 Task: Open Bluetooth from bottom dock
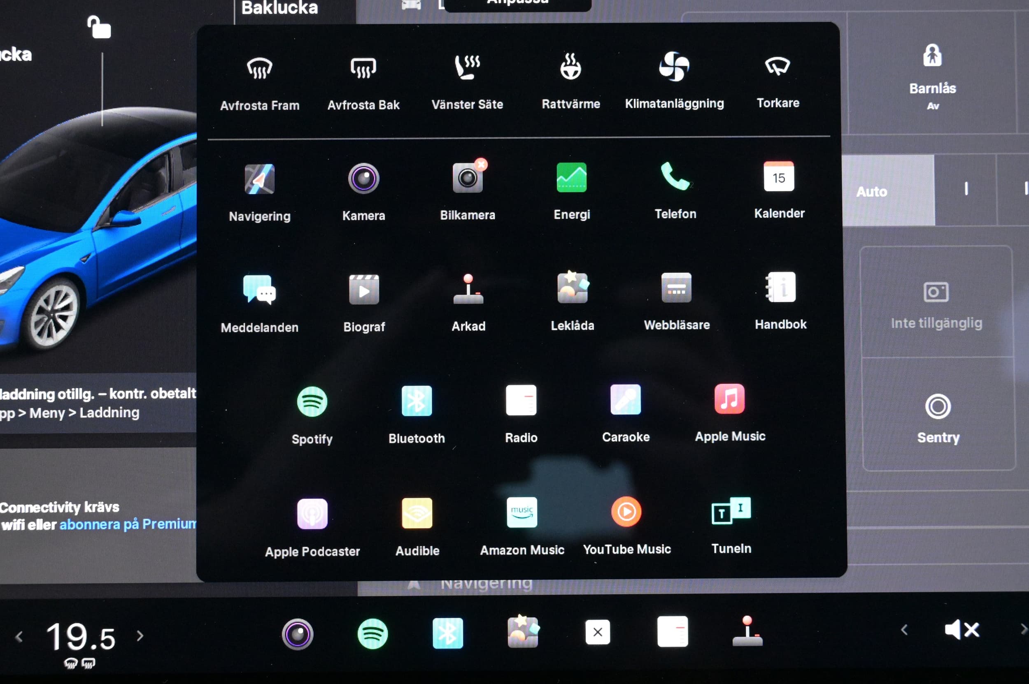click(447, 633)
